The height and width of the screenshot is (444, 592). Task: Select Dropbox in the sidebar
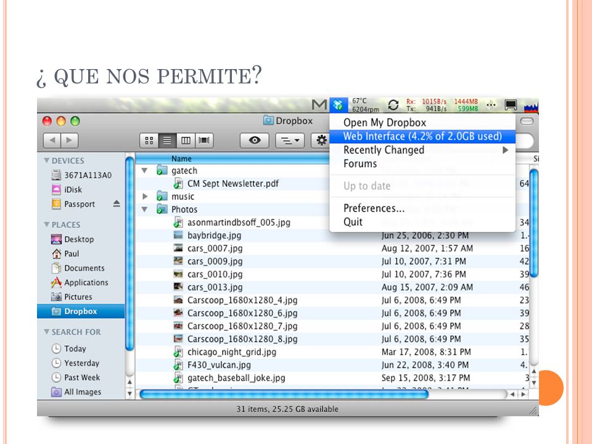click(x=81, y=311)
